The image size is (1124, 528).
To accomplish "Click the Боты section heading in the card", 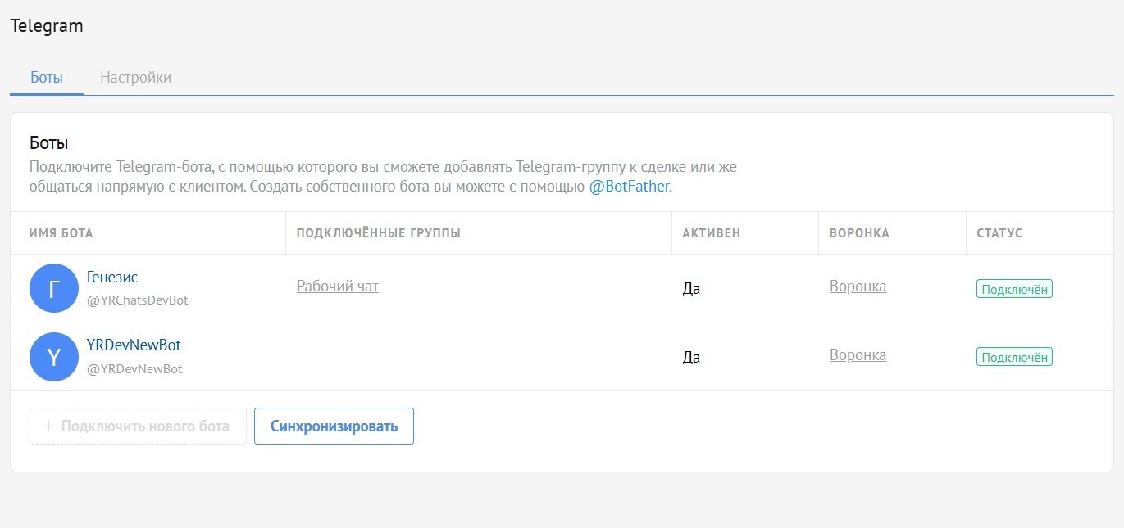I will click(x=48, y=143).
